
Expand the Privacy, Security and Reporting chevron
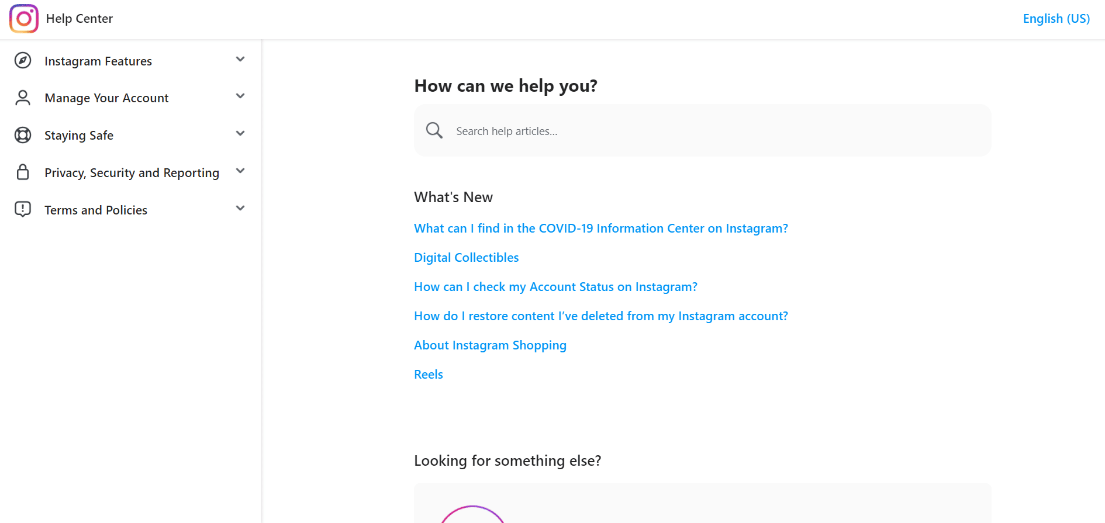(x=240, y=171)
